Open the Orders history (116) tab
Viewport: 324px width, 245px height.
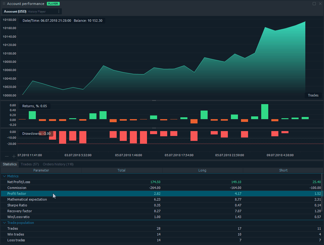(58, 164)
